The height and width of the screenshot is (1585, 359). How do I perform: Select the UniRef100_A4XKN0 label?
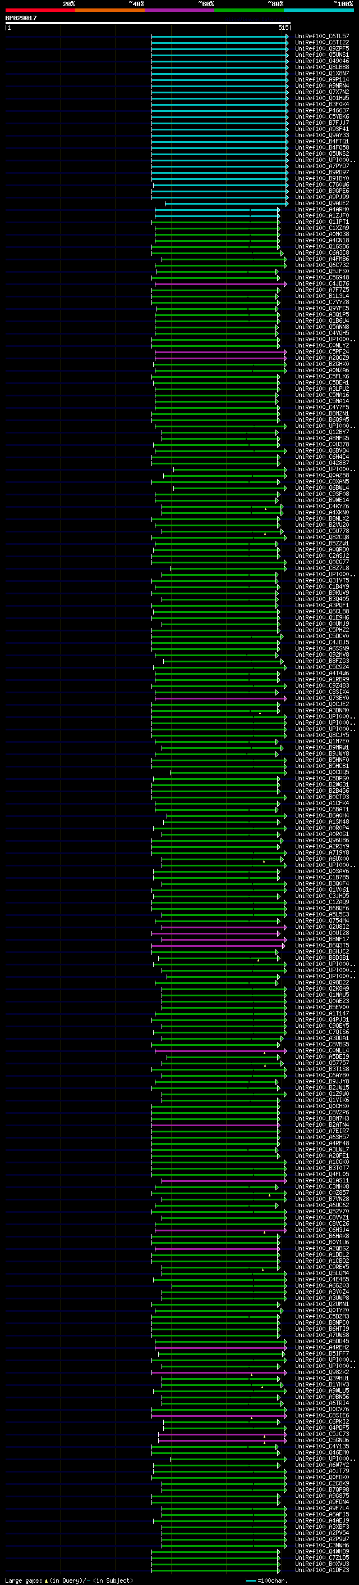pyautogui.click(x=322, y=513)
